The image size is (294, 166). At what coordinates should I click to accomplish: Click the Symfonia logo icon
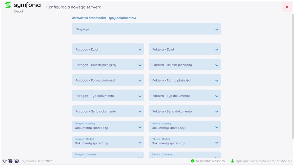8,5
